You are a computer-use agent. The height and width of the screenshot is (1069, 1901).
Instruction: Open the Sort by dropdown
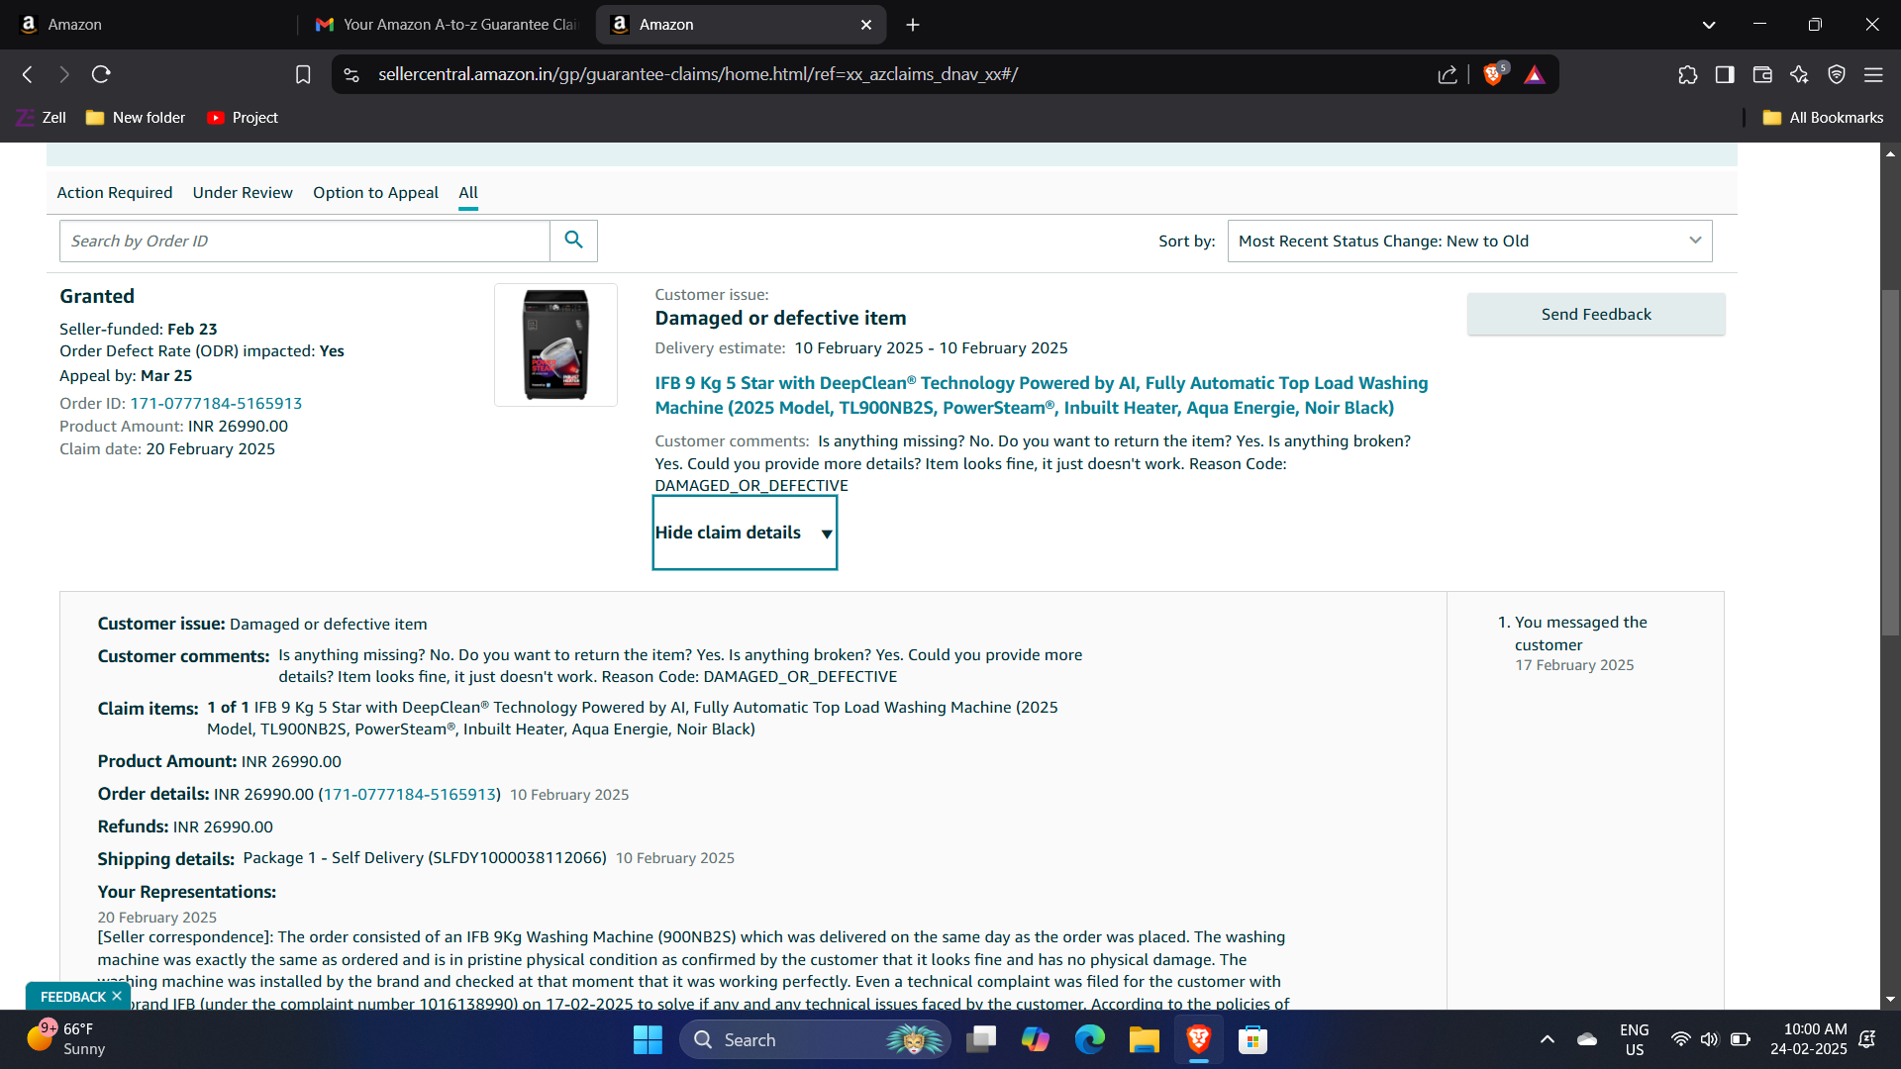coord(1469,242)
